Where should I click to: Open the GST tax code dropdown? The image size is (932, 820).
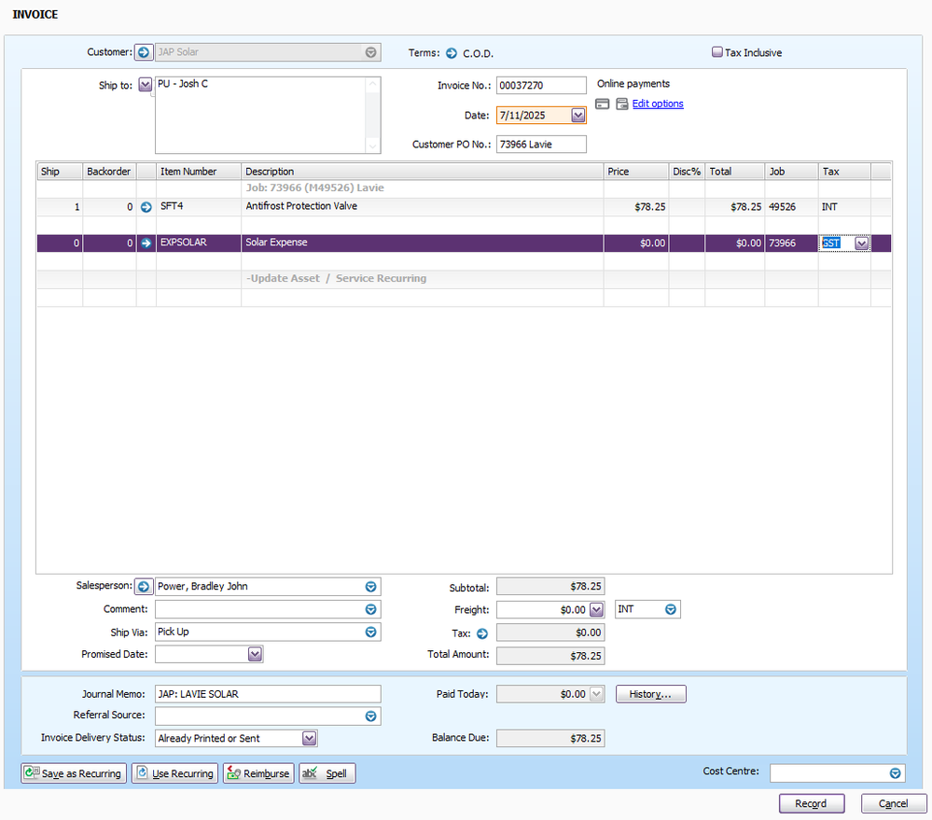click(862, 243)
